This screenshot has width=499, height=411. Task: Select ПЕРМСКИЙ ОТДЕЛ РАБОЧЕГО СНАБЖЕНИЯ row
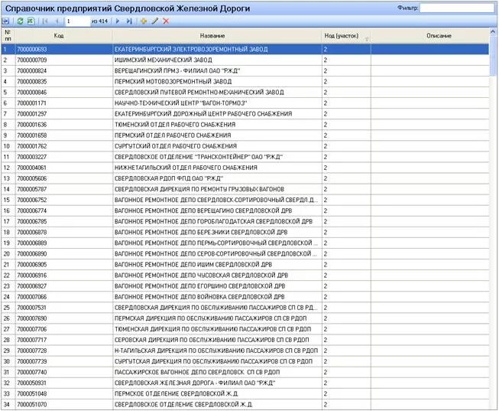(245, 135)
